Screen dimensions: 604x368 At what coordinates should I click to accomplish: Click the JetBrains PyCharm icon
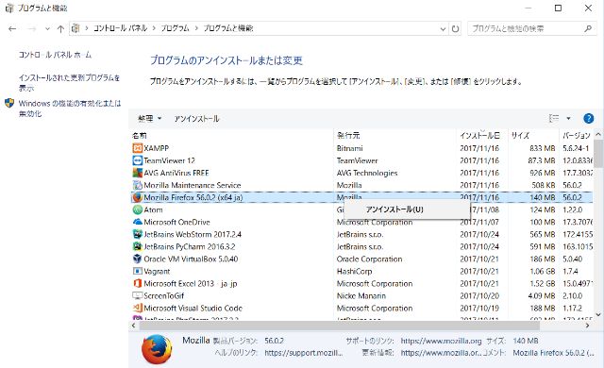click(138, 246)
